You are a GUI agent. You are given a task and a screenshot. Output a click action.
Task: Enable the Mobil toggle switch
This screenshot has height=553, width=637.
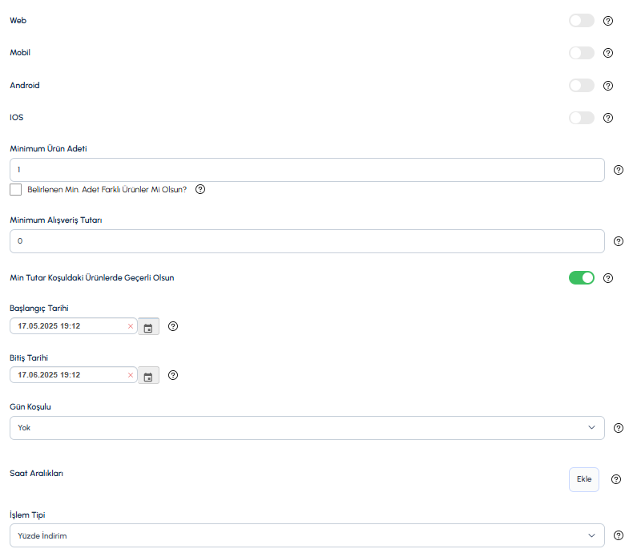click(582, 53)
